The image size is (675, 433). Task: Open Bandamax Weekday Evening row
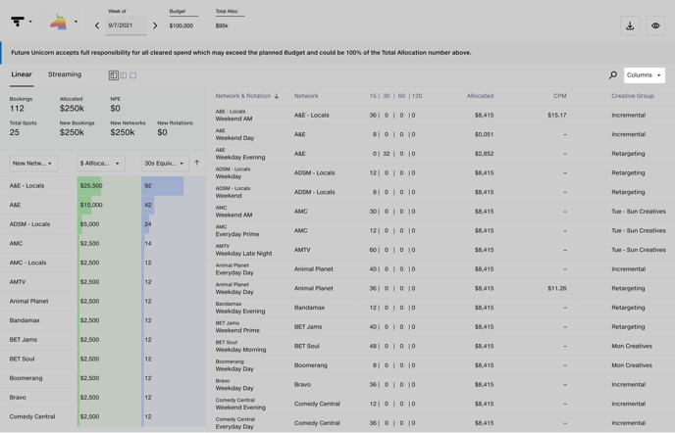tap(441, 308)
